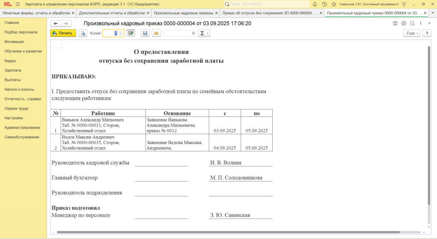This screenshot has width=437, height=239.
Task: Click the printer icon at form top right
Action: 404,23
